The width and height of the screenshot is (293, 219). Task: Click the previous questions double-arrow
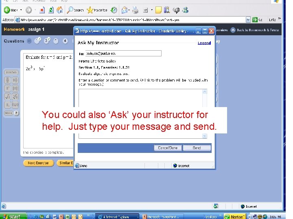point(29,41)
